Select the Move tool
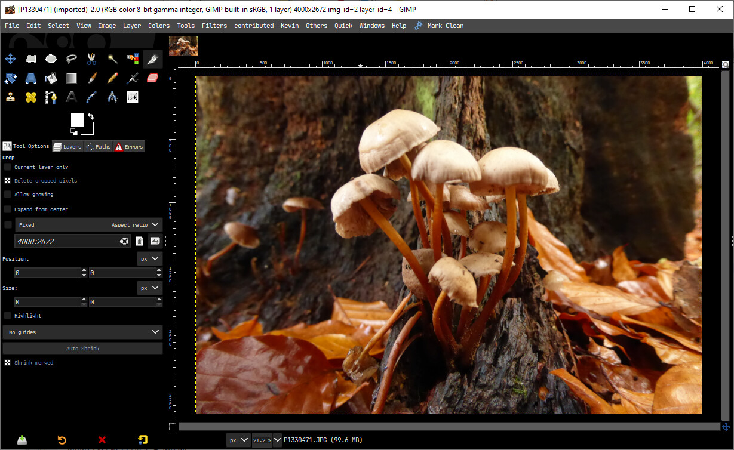The width and height of the screenshot is (734, 450). tap(11, 58)
